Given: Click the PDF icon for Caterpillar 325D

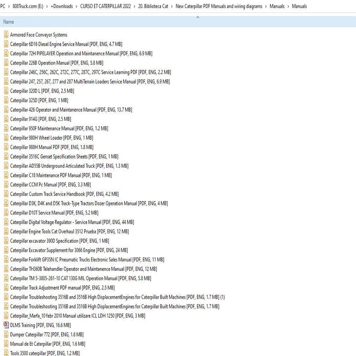Looking at the screenshot, I should coord(6,100).
